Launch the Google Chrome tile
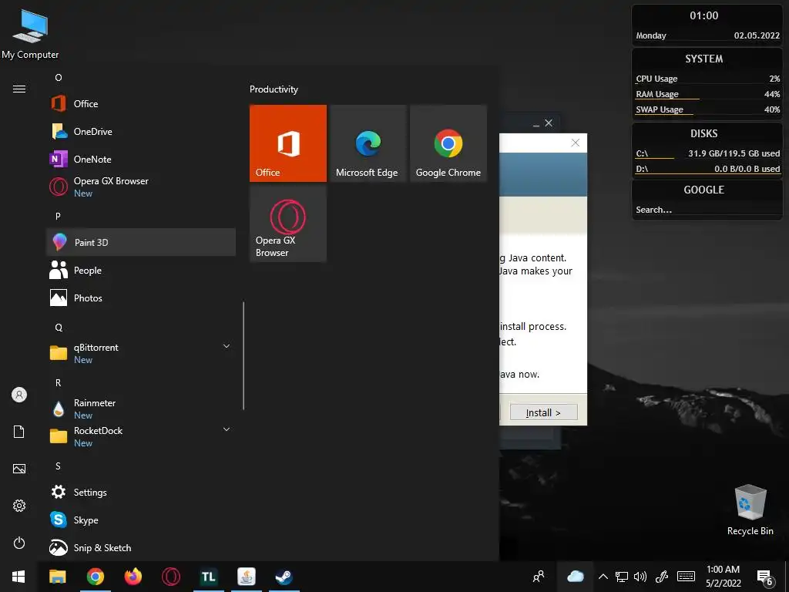The width and height of the screenshot is (789, 592). click(448, 143)
